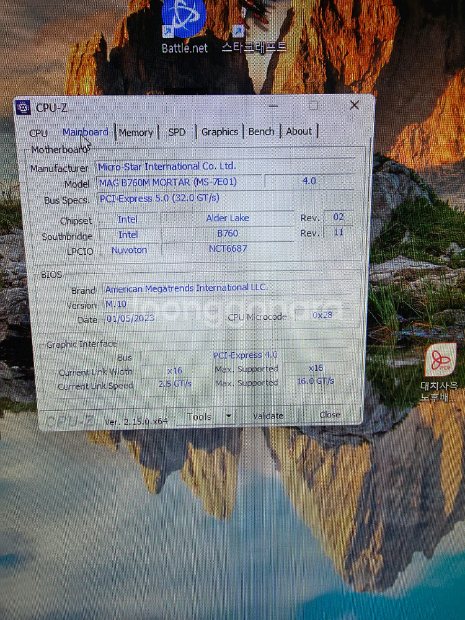Click the Close button at bottom
Screen dimensions: 465x620
[x=329, y=414]
